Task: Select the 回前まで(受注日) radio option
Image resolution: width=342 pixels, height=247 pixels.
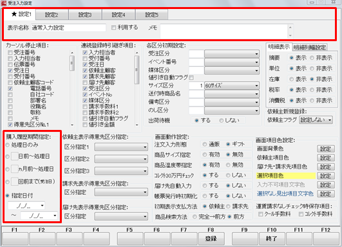Action: [8, 181]
